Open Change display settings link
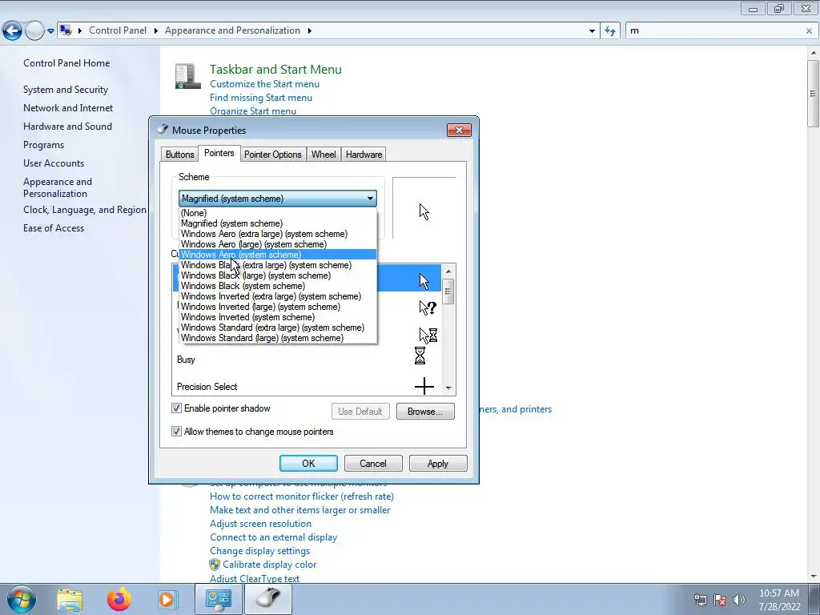This screenshot has width=820, height=615. click(260, 551)
